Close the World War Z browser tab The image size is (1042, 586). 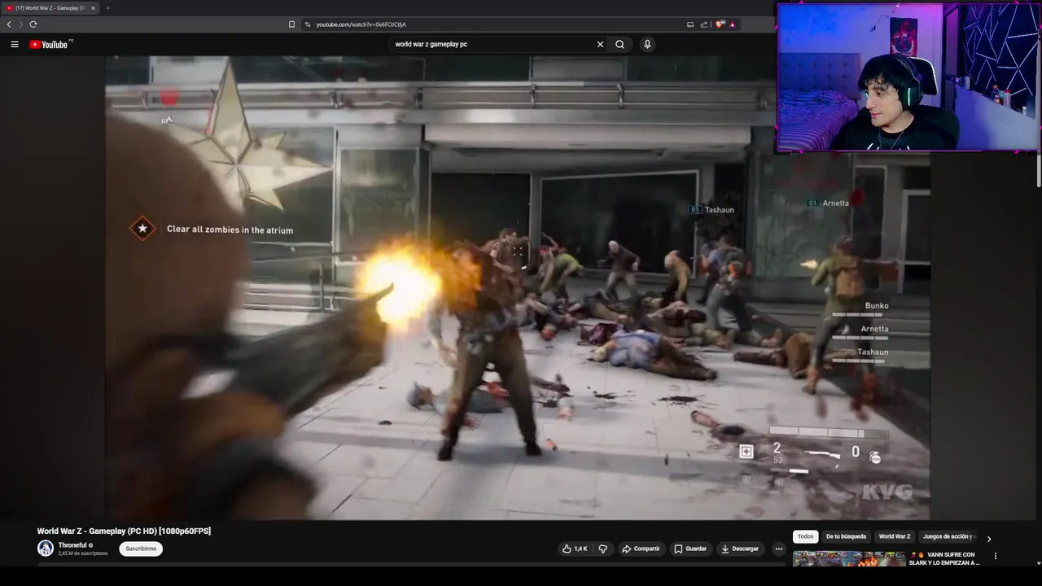[x=93, y=8]
